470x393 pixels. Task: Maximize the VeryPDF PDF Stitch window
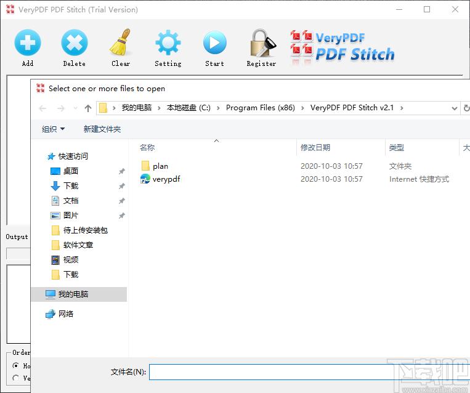427,9
